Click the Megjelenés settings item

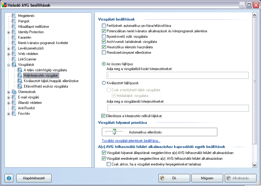tap(26, 16)
